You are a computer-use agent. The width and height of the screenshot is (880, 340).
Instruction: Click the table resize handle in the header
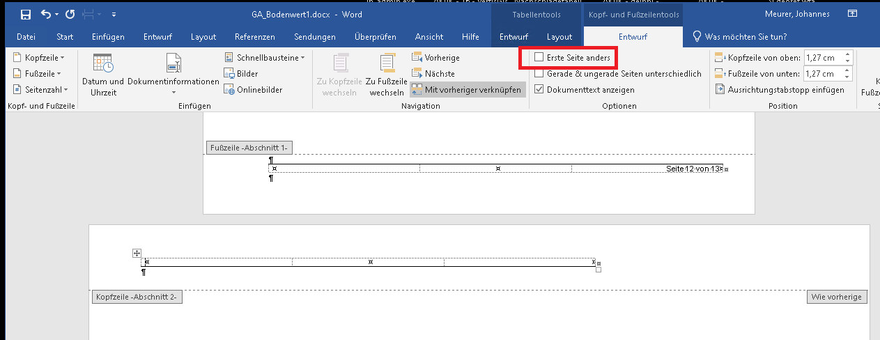(x=598, y=269)
